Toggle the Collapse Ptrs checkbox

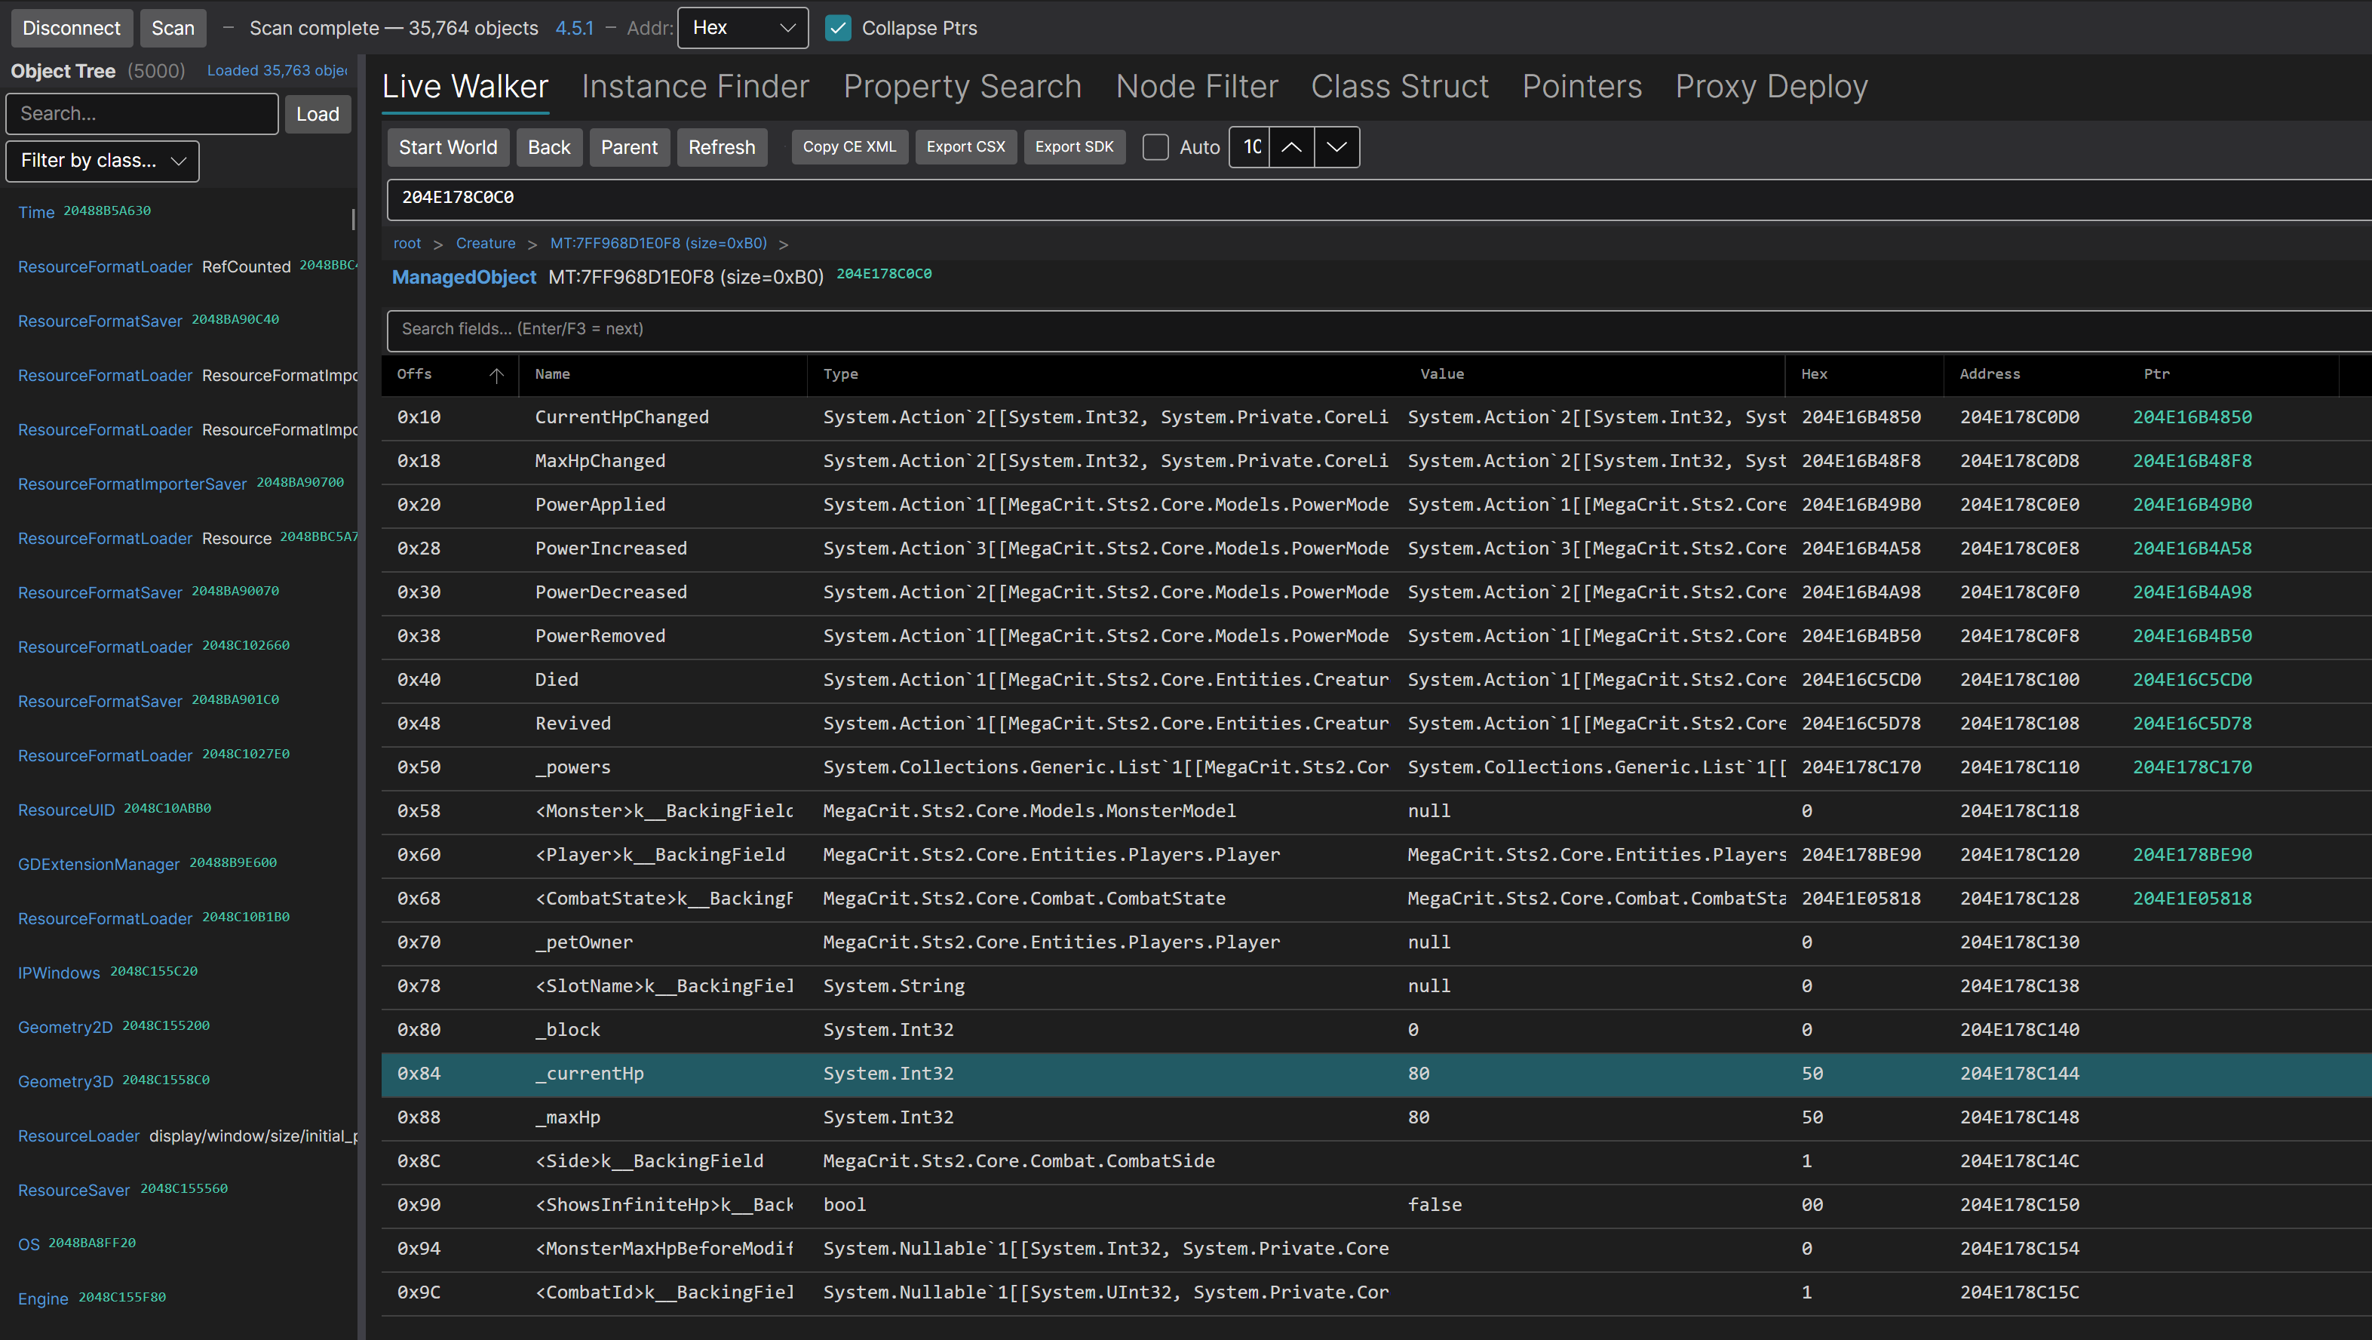coord(838,28)
